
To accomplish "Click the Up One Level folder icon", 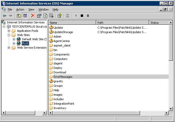I will [19, 16].
